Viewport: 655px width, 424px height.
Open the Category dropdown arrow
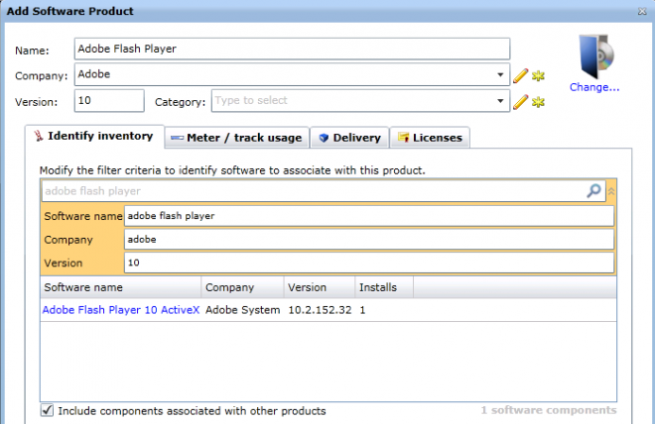[500, 101]
